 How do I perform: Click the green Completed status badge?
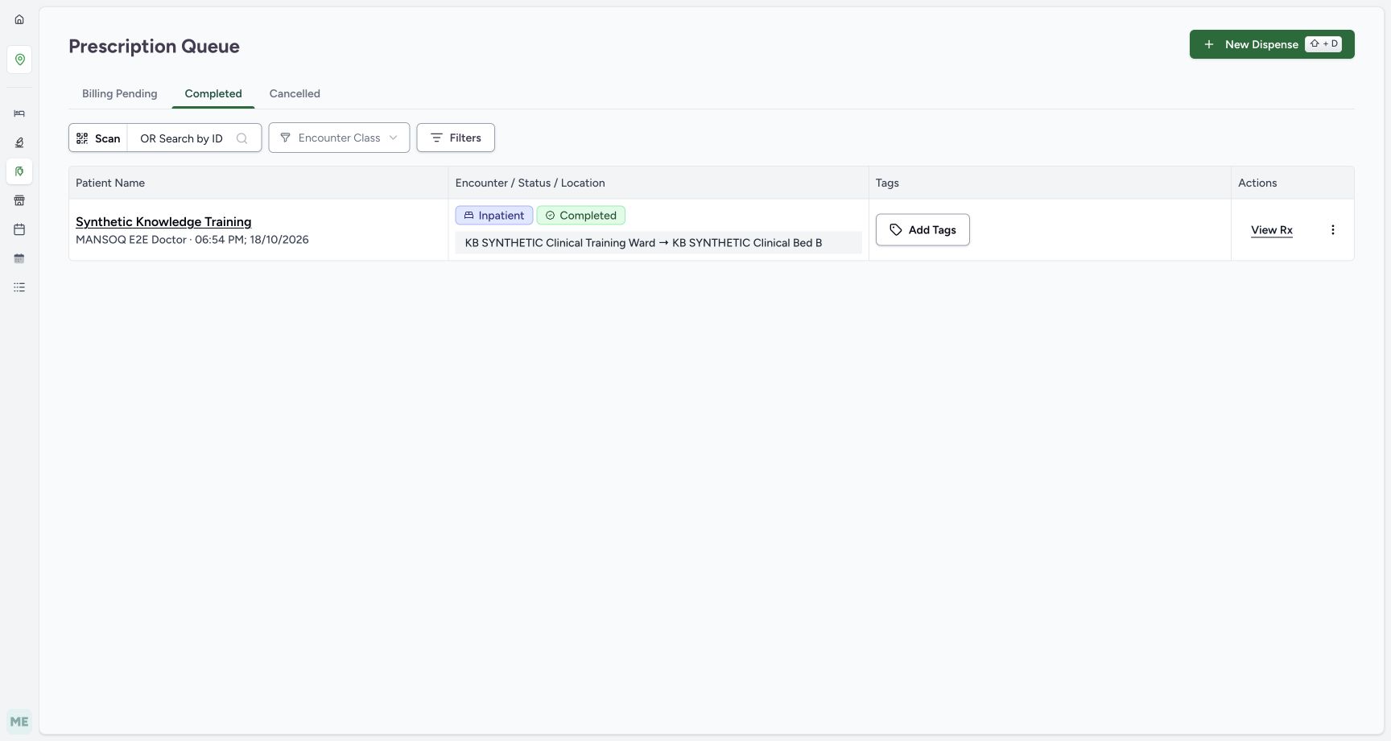pyautogui.click(x=581, y=216)
